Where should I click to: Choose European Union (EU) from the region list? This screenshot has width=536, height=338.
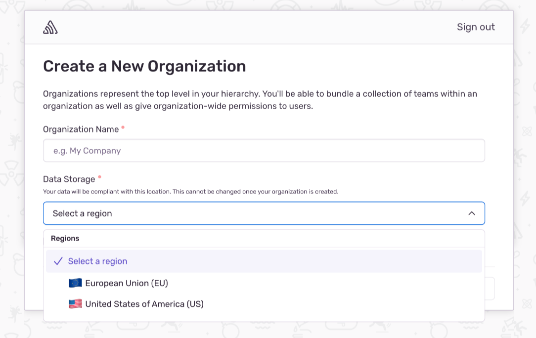pos(127,283)
